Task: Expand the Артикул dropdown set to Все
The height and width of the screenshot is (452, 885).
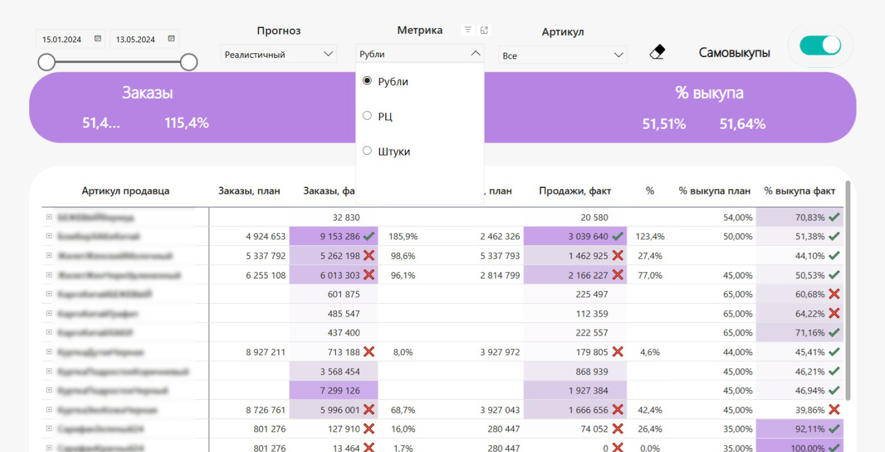Action: coord(562,55)
